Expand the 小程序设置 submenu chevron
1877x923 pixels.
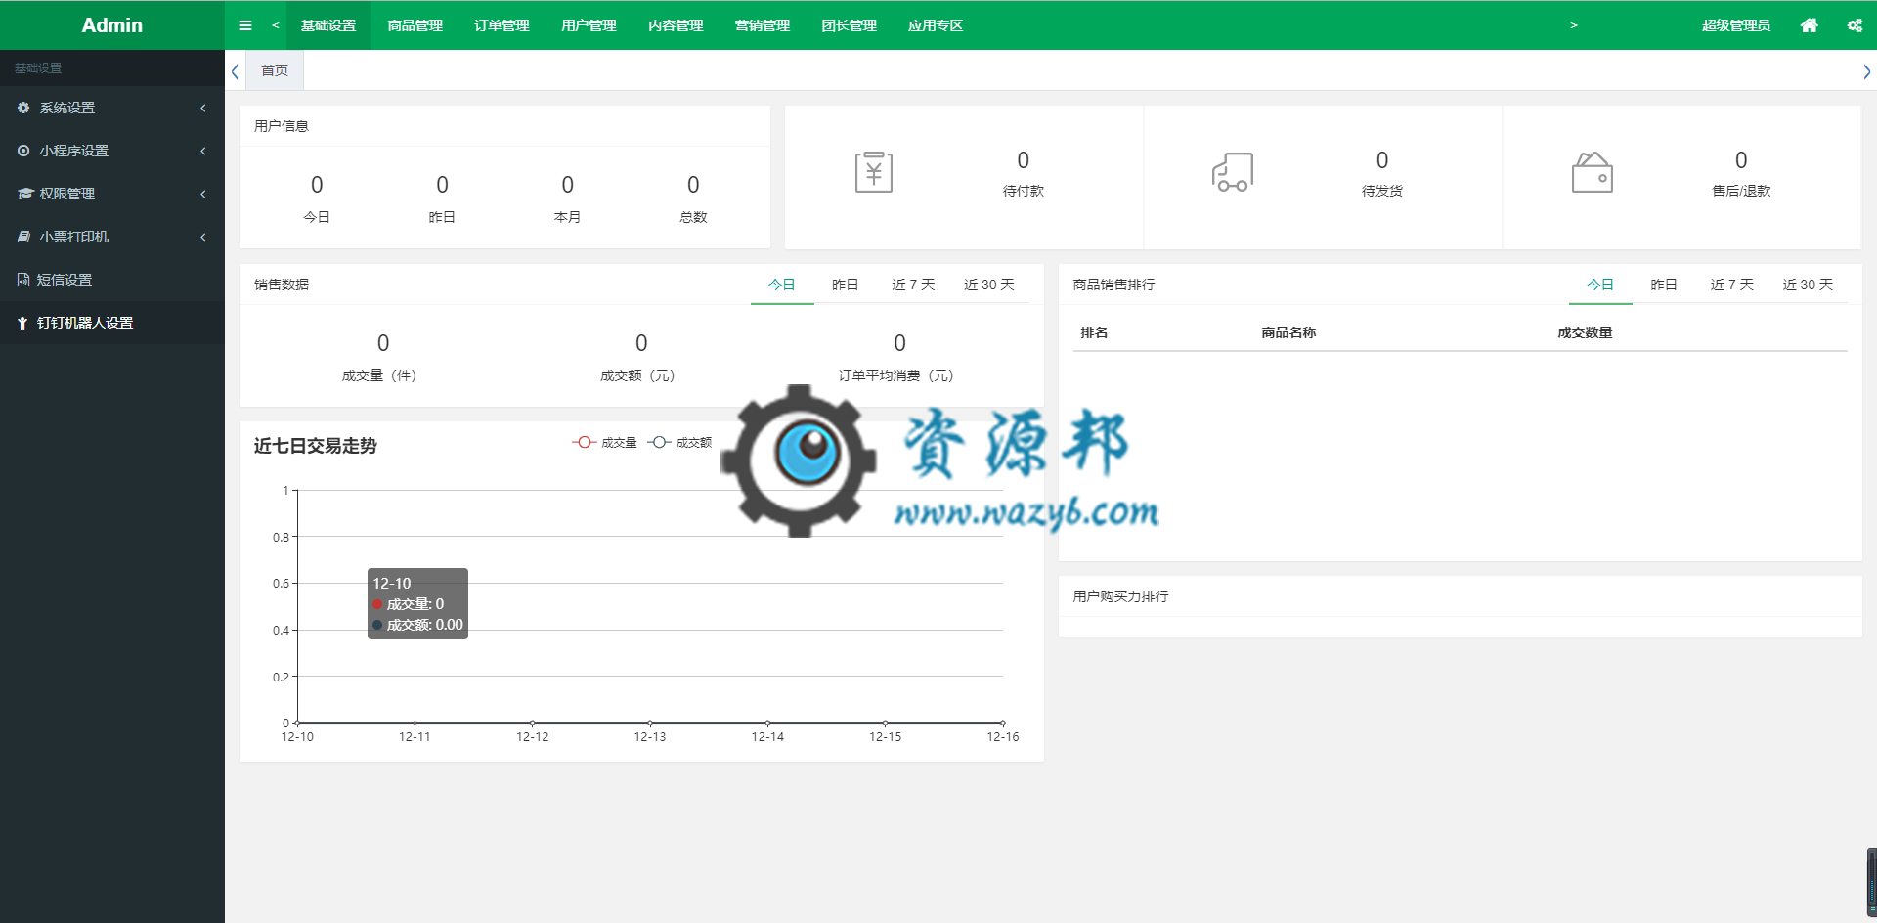(203, 151)
